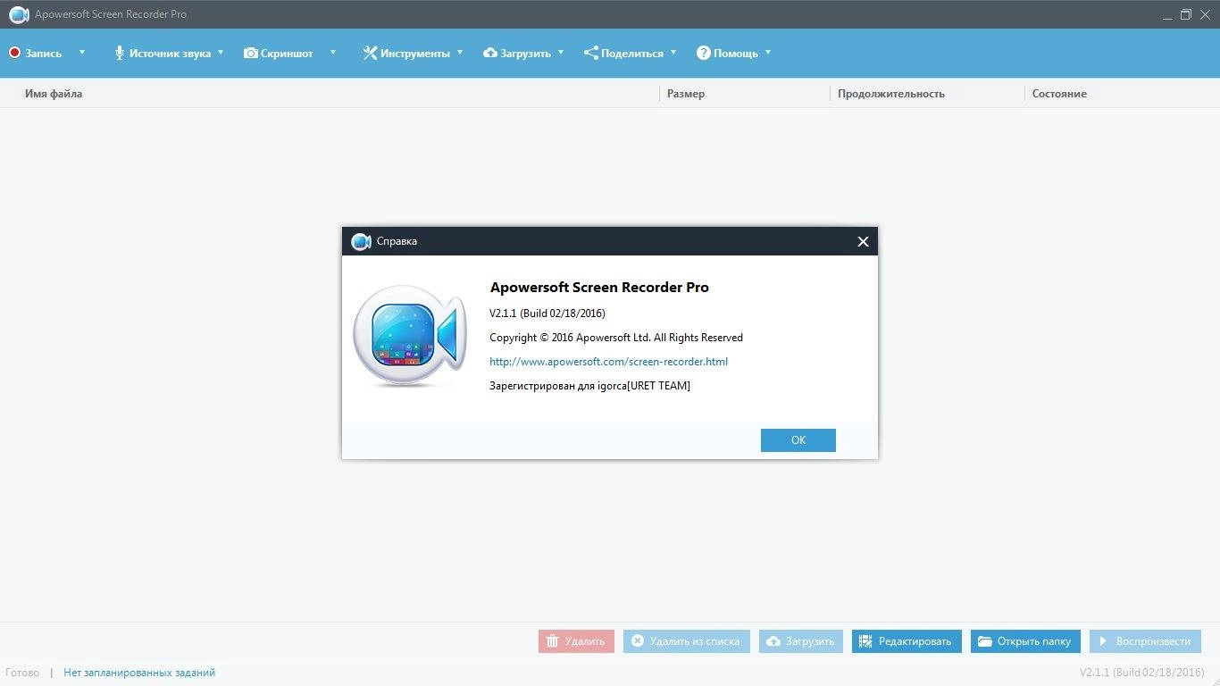The height and width of the screenshot is (686, 1220).
Task: Click the app logo in main title bar
Action: (x=19, y=14)
